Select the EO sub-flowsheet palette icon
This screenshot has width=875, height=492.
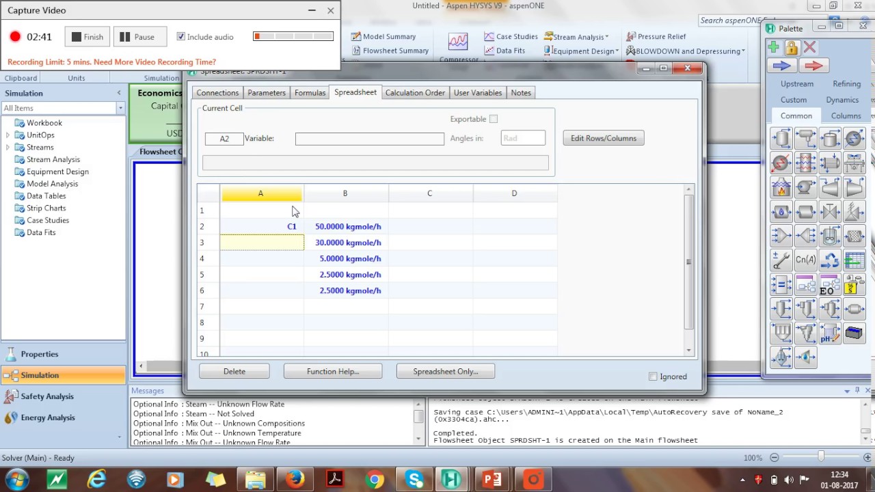coord(830,284)
